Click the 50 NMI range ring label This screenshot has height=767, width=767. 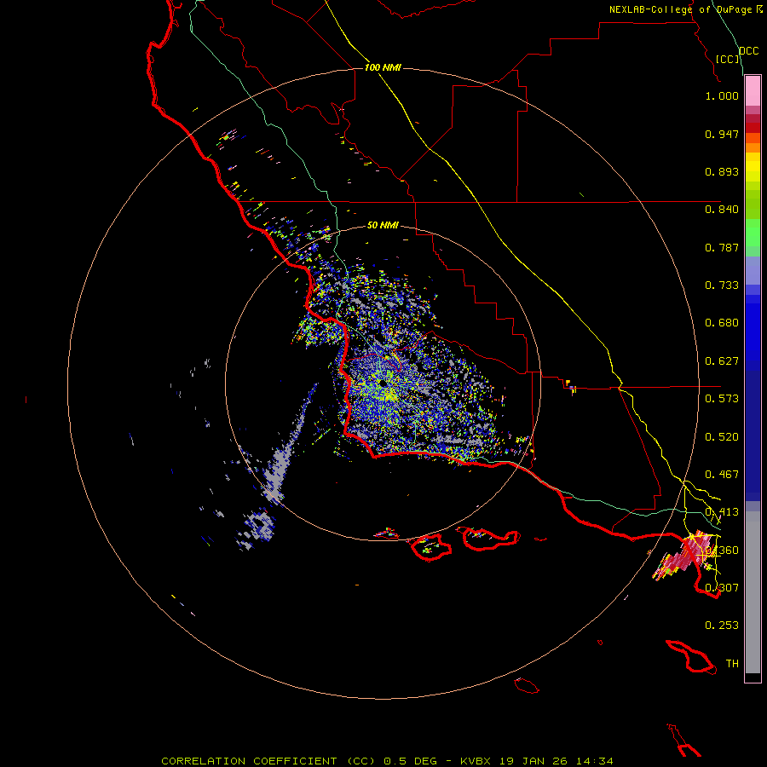[x=383, y=226]
